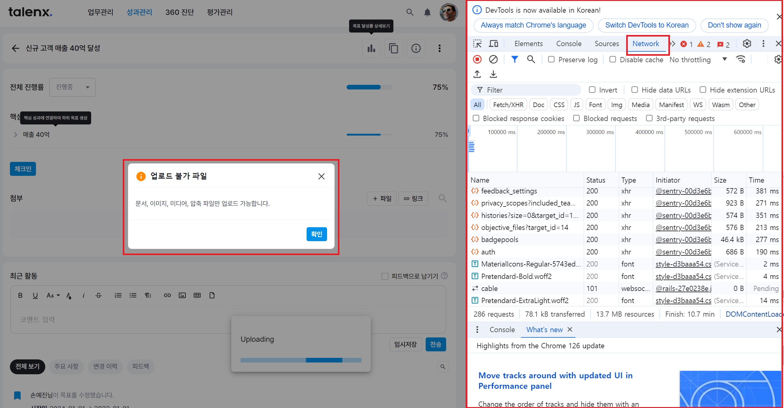Open the goal achievement bar chart icon
Screen dimensions: 784x408
[x=371, y=48]
